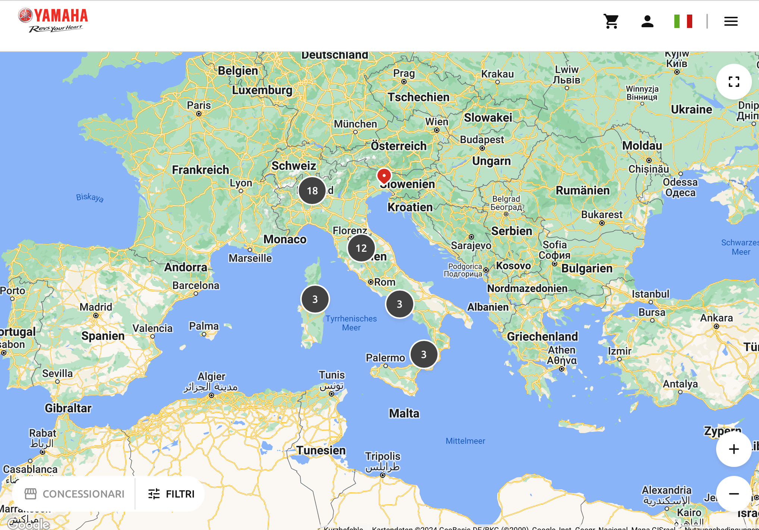Expand the 3-dealer cluster on Sardinia
The height and width of the screenshot is (530, 759).
(315, 299)
